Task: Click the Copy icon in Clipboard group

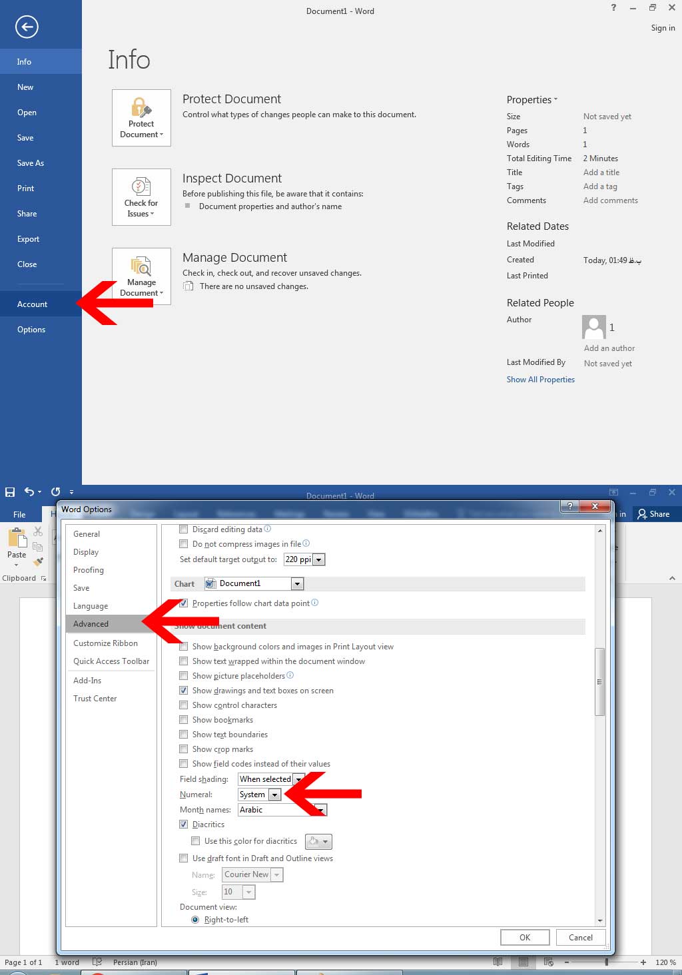Action: click(38, 547)
